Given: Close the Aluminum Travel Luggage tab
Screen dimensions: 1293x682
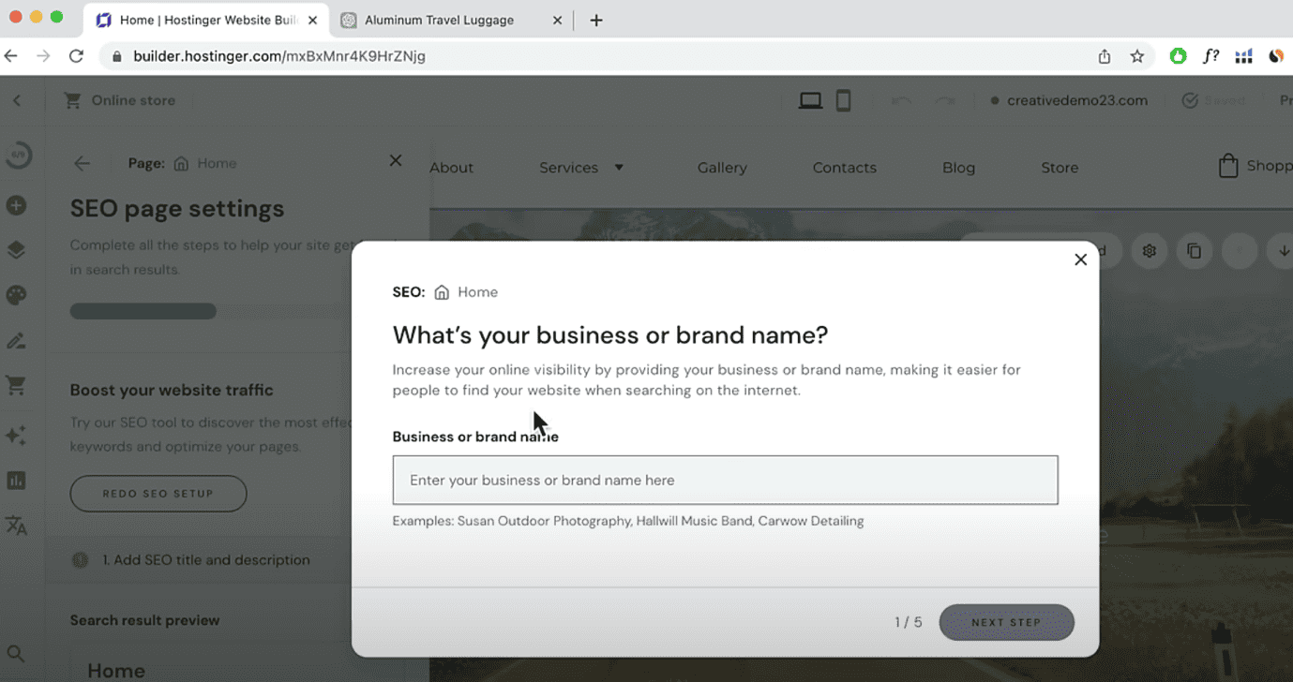Looking at the screenshot, I should [557, 20].
